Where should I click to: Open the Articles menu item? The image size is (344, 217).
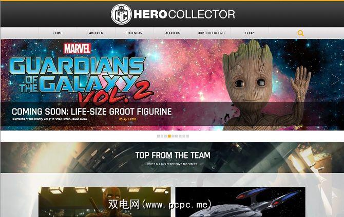click(96, 33)
